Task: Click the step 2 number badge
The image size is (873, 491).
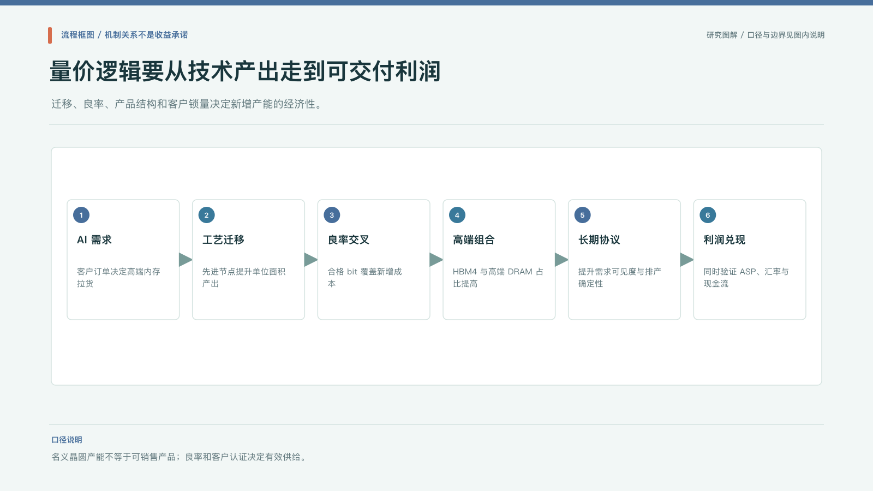Action: pos(206,215)
